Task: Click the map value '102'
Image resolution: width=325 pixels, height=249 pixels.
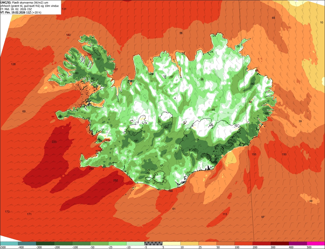Action: (x=68, y=35)
